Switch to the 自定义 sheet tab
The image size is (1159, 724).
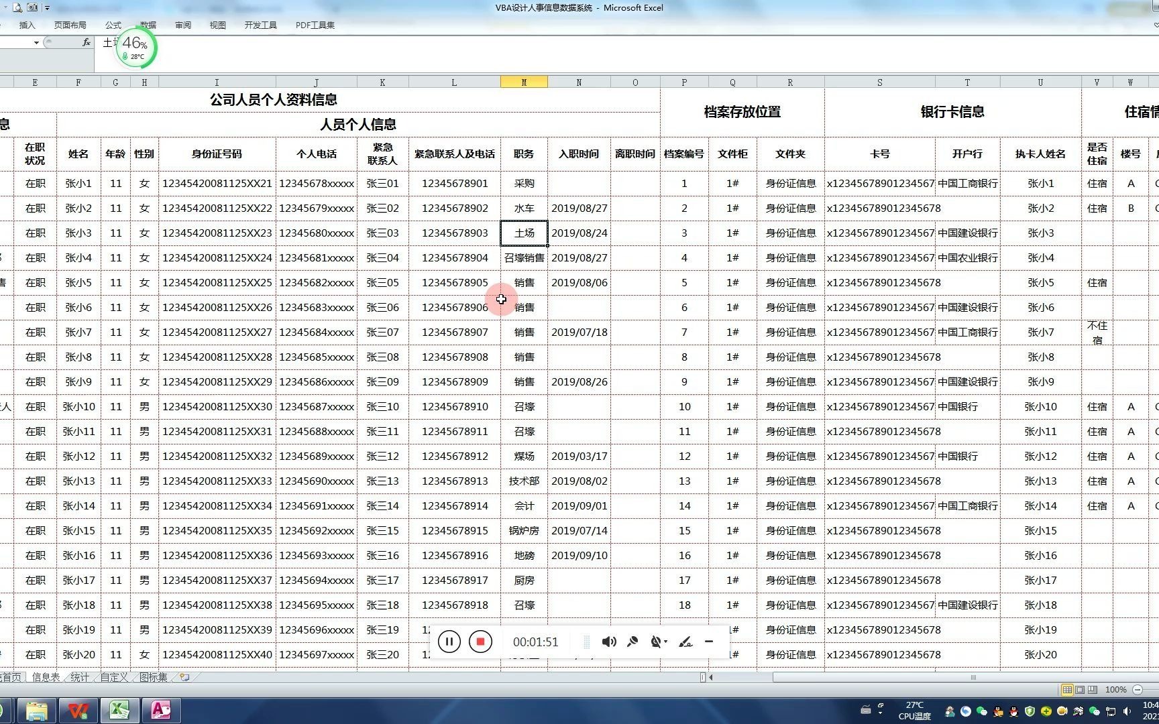tap(114, 677)
